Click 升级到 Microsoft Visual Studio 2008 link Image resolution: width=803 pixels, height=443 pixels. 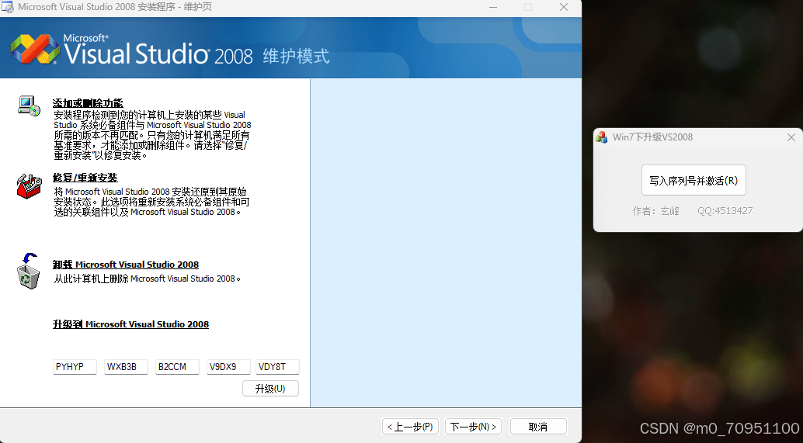[x=130, y=324]
